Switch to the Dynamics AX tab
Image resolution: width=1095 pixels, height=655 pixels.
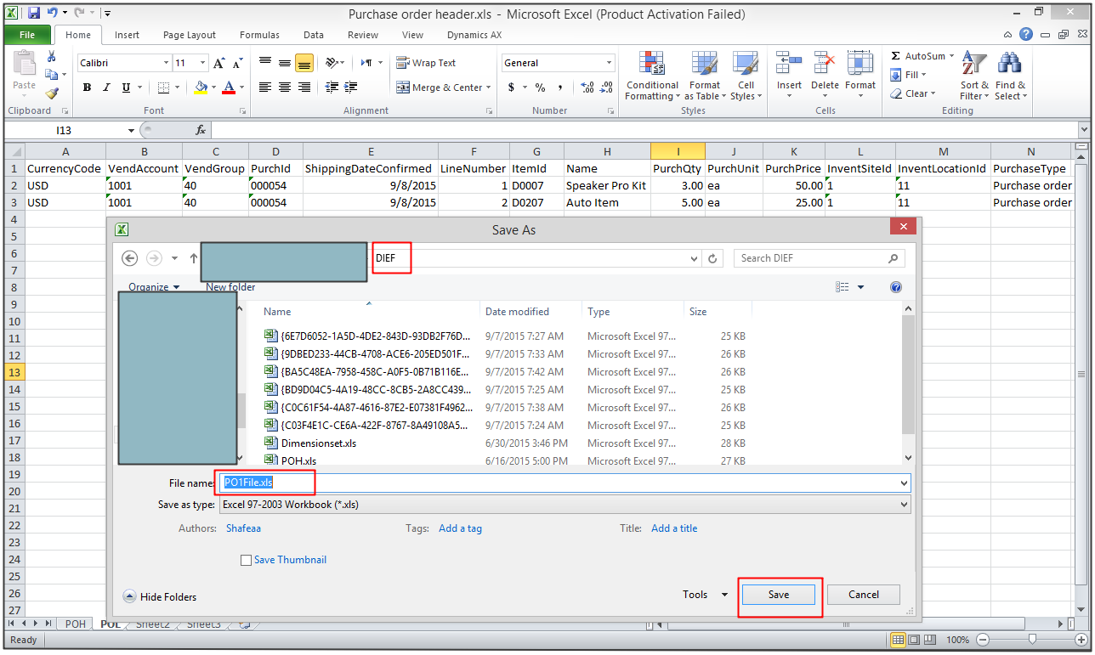(x=474, y=35)
